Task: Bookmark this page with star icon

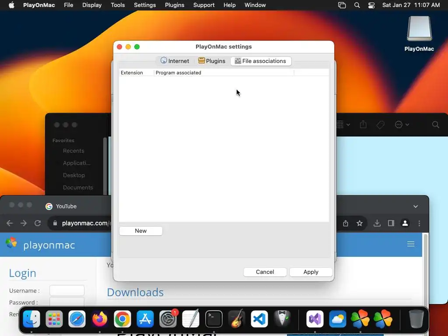Action: point(360,223)
